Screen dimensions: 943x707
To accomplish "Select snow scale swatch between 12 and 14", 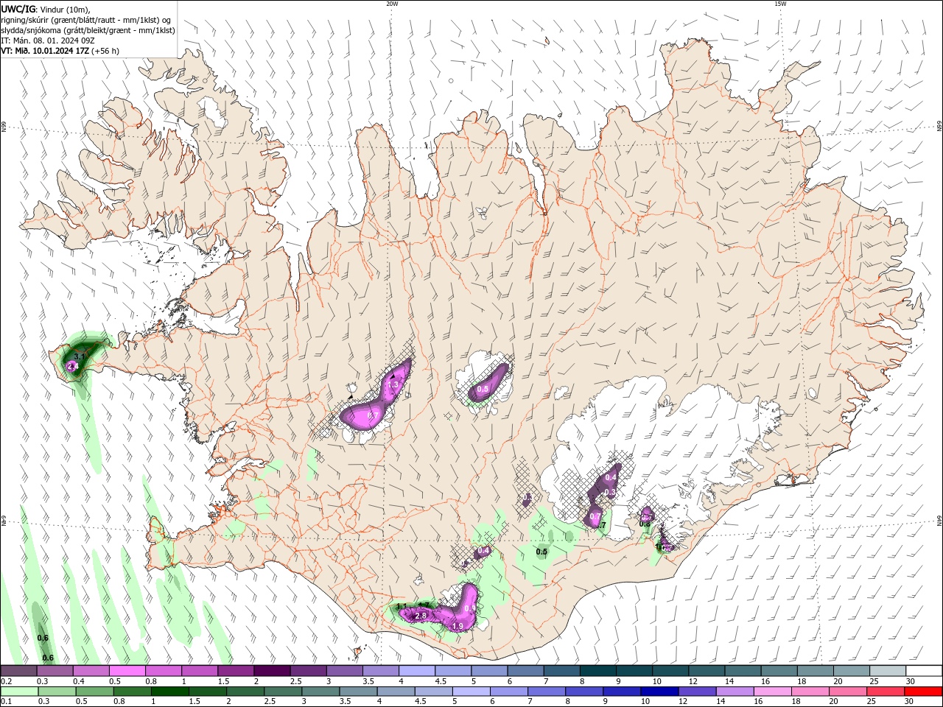I will tap(707, 670).
